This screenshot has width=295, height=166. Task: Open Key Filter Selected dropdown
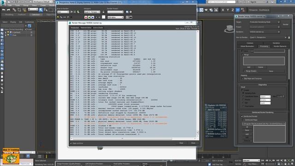pyautogui.click(x=251, y=160)
